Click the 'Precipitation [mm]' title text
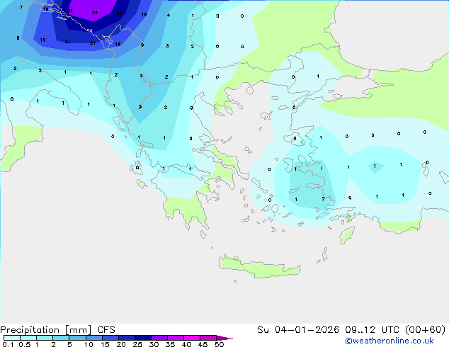The image size is (449, 347). (x=46, y=330)
